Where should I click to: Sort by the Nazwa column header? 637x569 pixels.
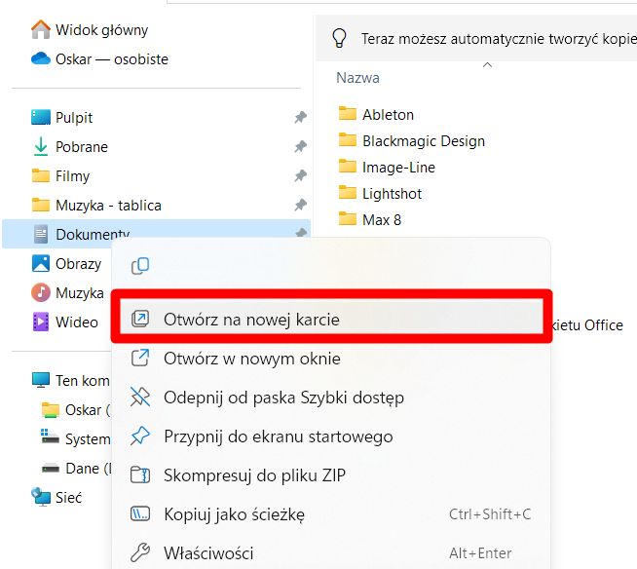357,78
